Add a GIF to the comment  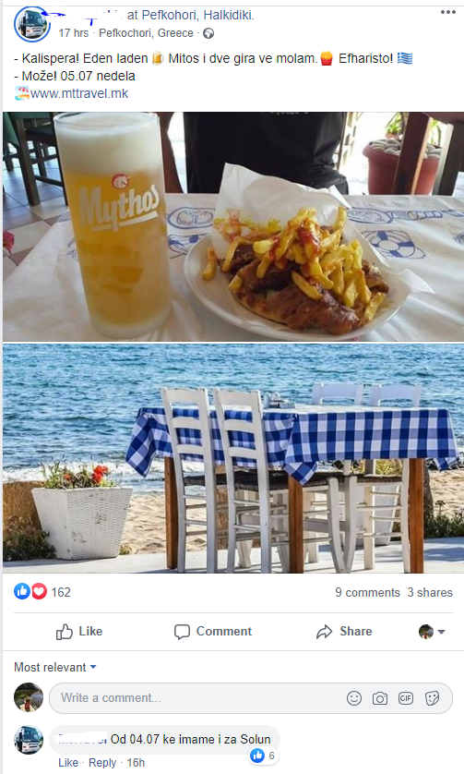(x=406, y=698)
